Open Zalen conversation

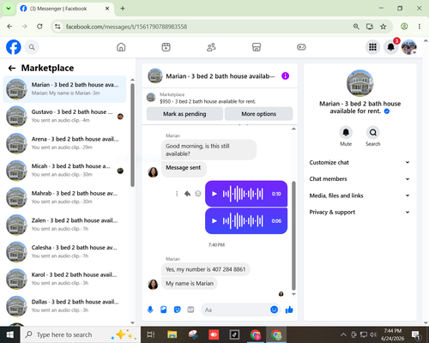[x=64, y=225]
